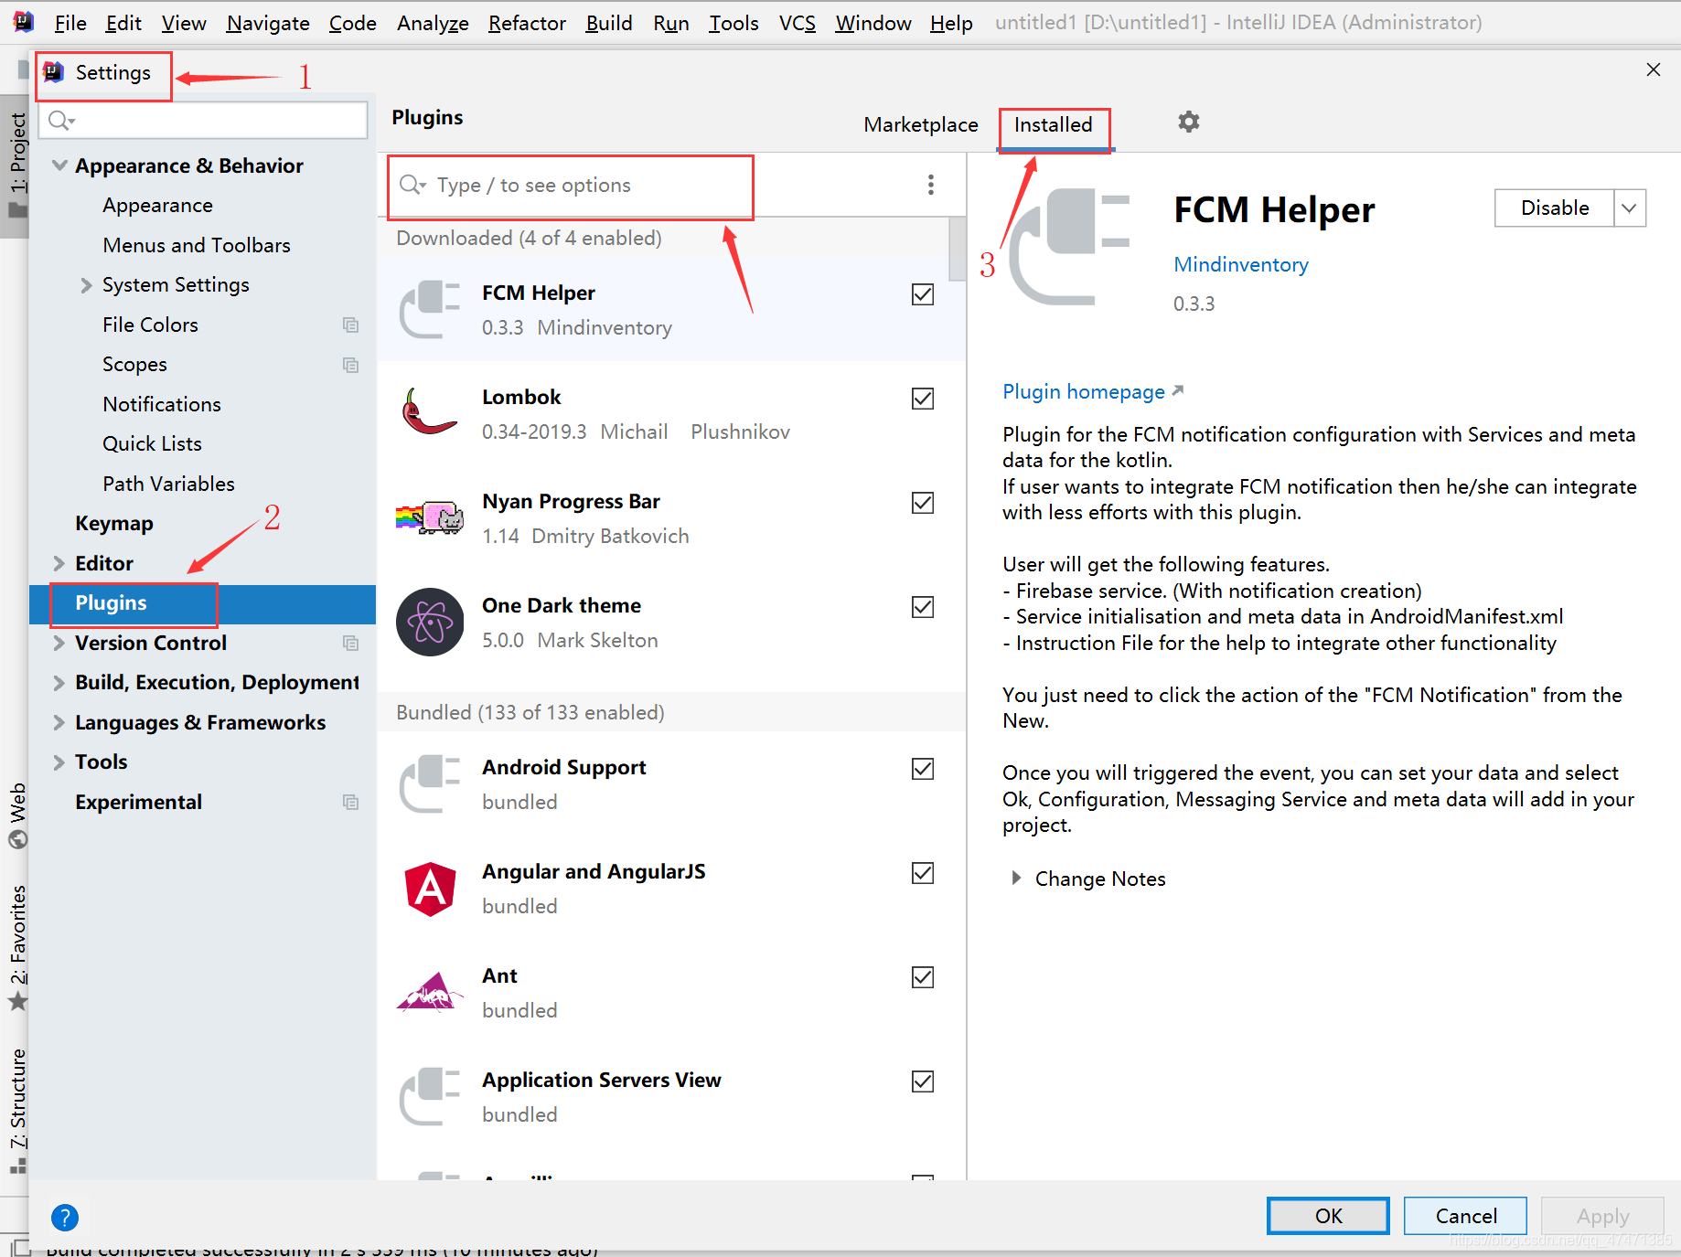Click the Cancel button
The image size is (1681, 1257).
[1465, 1216]
